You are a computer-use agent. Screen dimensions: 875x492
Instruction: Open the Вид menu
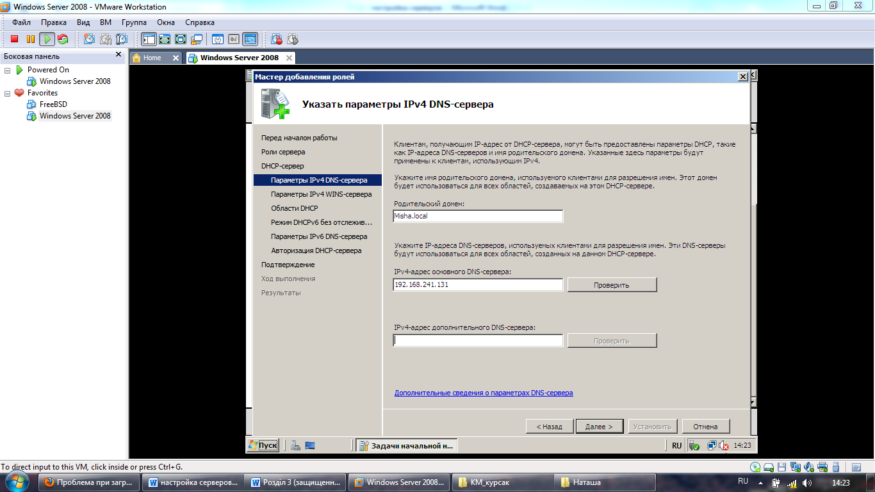[x=83, y=22]
